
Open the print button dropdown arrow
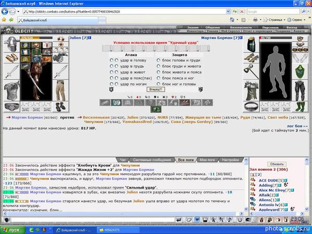[x=260, y=20]
